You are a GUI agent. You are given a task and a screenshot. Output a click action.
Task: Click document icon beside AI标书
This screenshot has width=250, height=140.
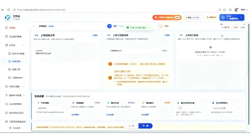(x=6, y=45)
